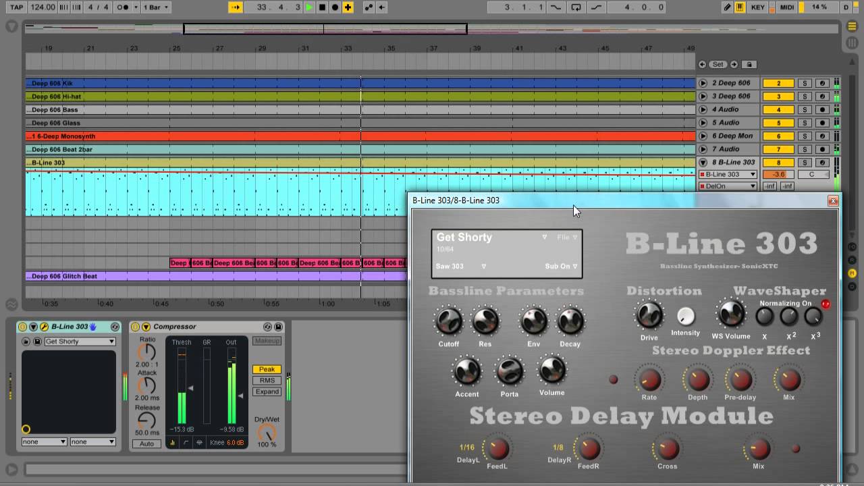
Task: Solo the 5 Audio track
Action: tap(804, 123)
